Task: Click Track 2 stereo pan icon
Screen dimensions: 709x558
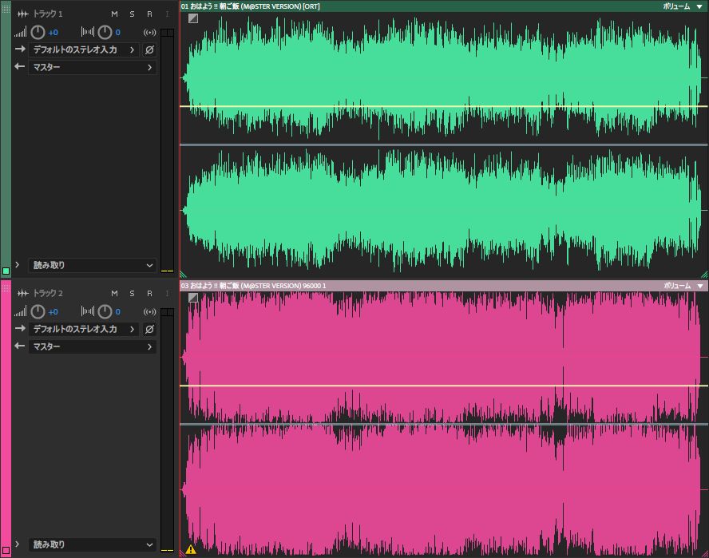Action: 88,311
